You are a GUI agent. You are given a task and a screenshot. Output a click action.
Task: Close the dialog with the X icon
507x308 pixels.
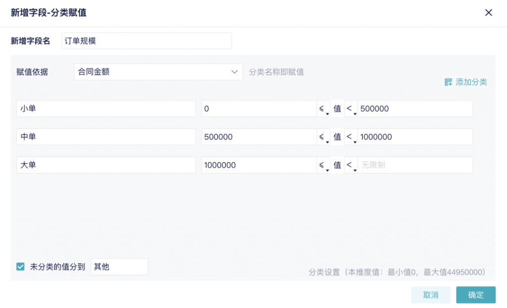pos(488,13)
